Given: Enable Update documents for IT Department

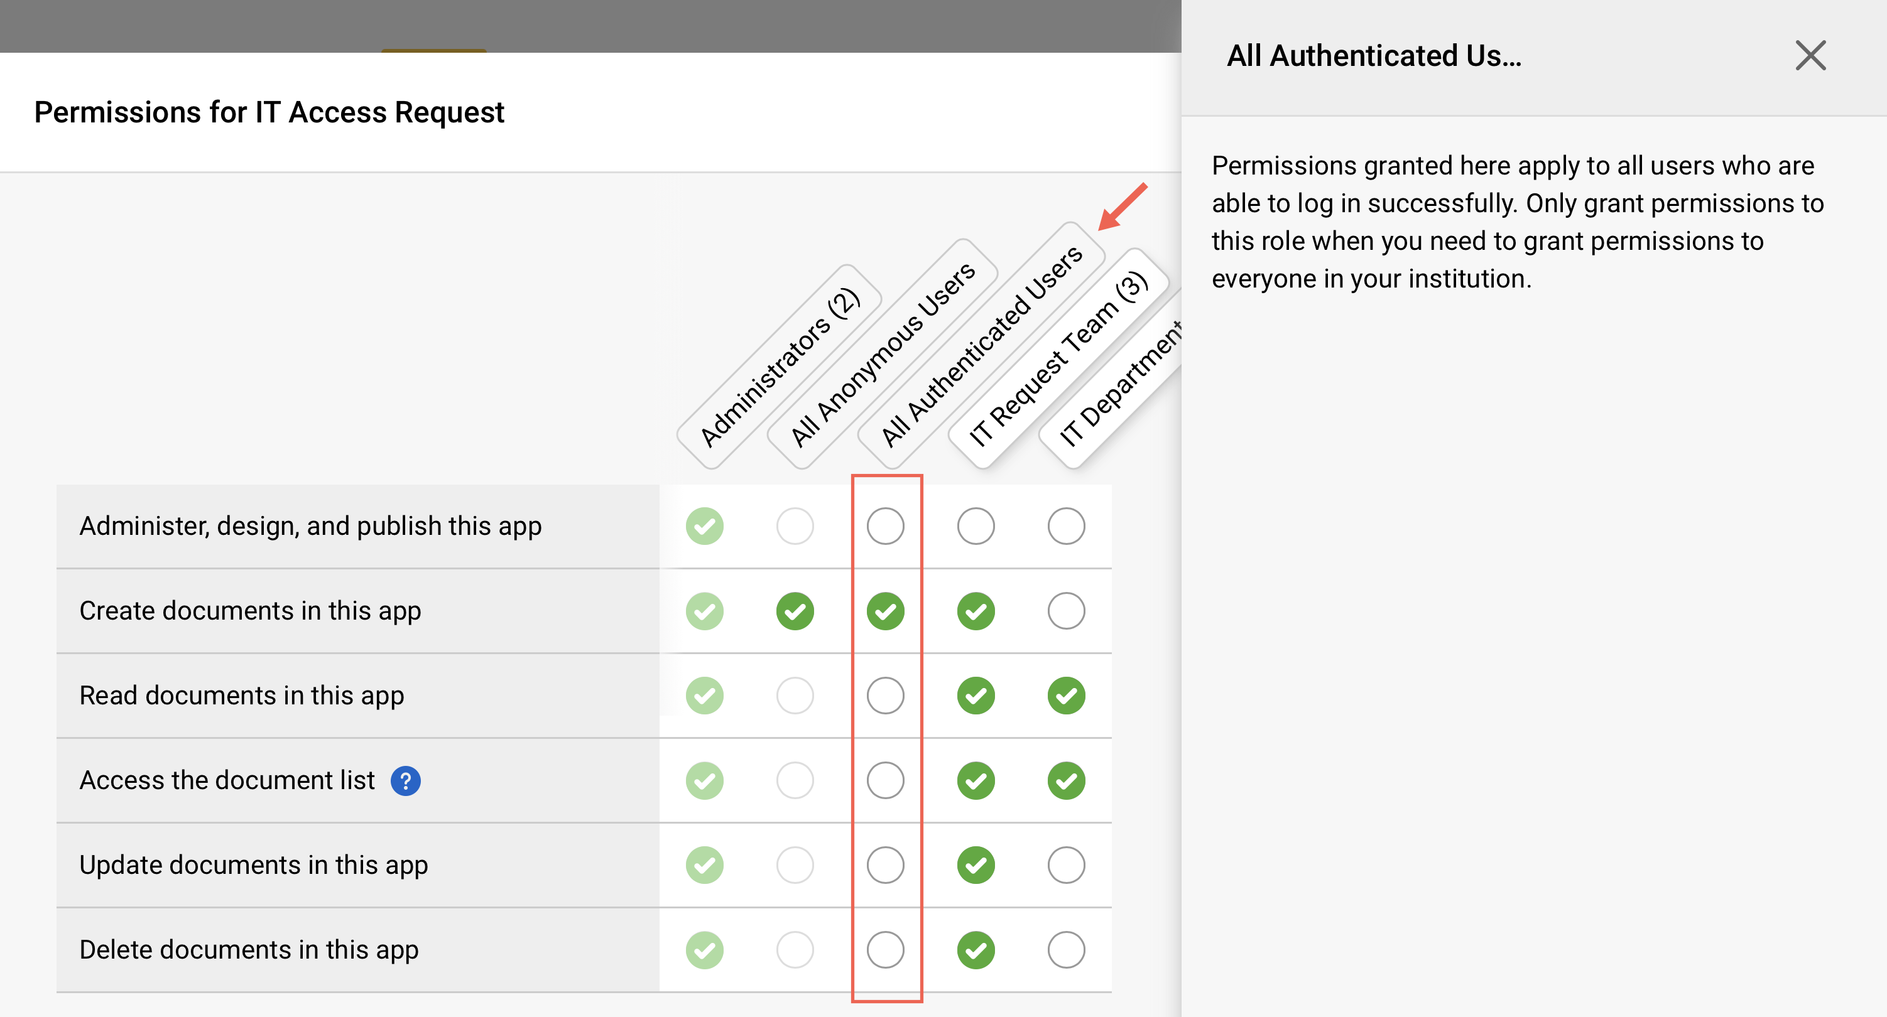Looking at the screenshot, I should [x=1066, y=864].
